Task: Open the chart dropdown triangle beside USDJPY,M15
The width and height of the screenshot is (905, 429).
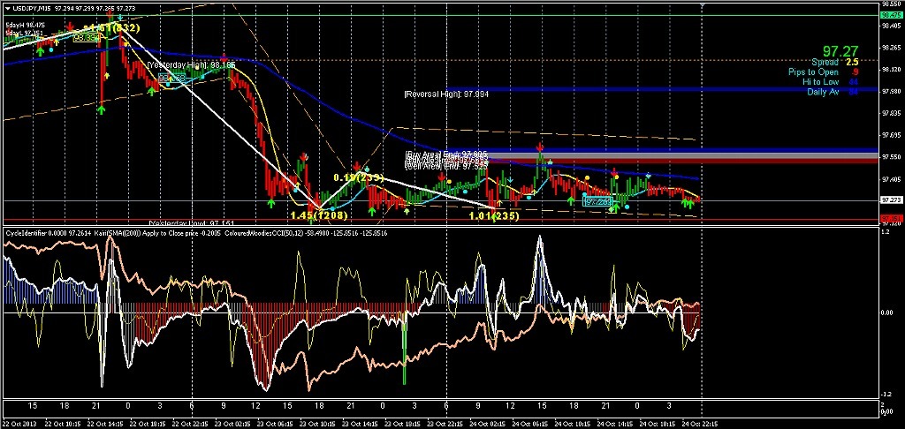Action: click(x=6, y=8)
